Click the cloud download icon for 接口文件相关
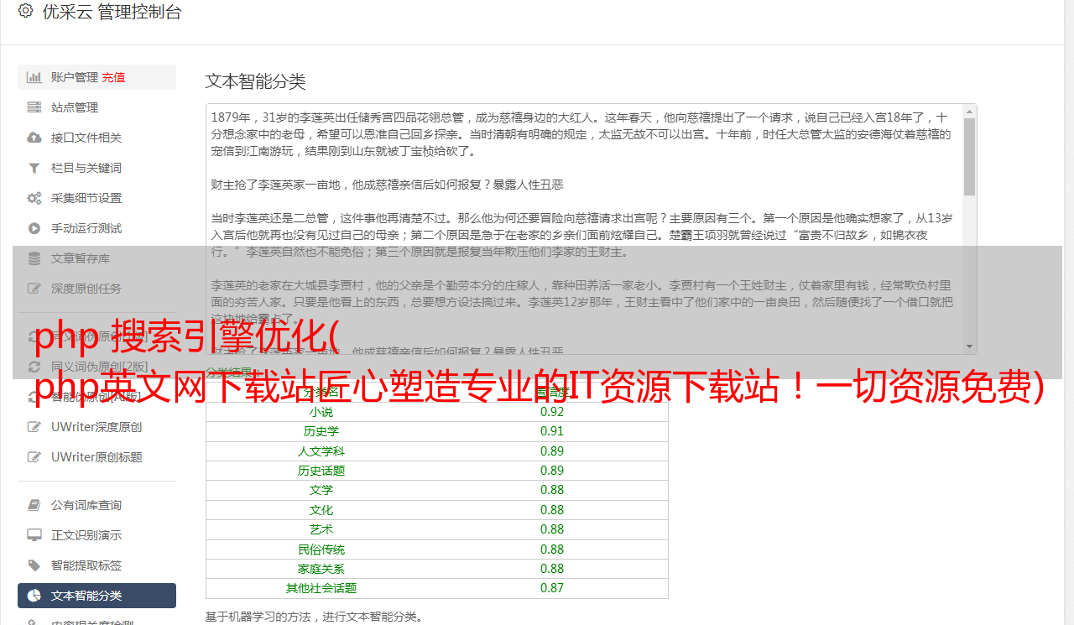The image size is (1074, 625). (x=34, y=138)
